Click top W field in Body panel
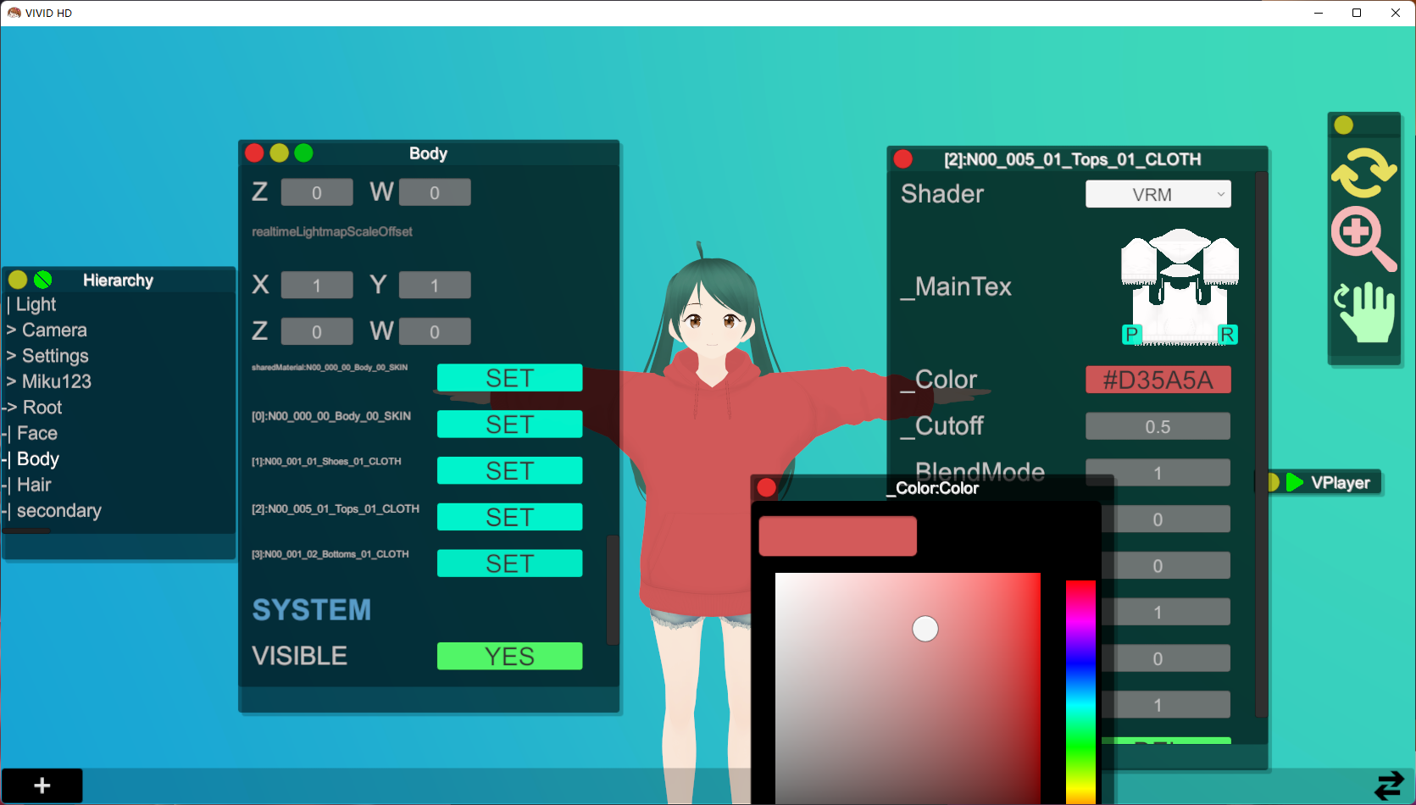Screen dimensions: 1416x805 (x=435, y=192)
